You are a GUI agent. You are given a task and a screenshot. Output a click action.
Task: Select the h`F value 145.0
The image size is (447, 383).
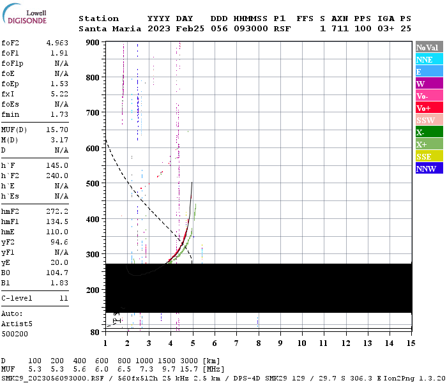click(x=57, y=165)
